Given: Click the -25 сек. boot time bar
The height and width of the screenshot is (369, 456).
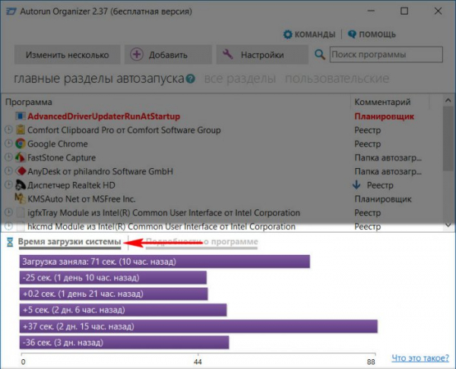Looking at the screenshot, I should [113, 278].
